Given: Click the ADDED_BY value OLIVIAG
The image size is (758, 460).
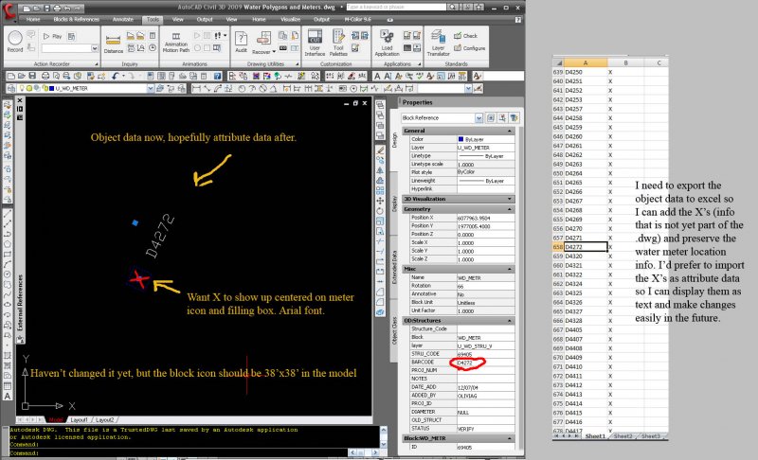Looking at the screenshot, I should [485, 396].
